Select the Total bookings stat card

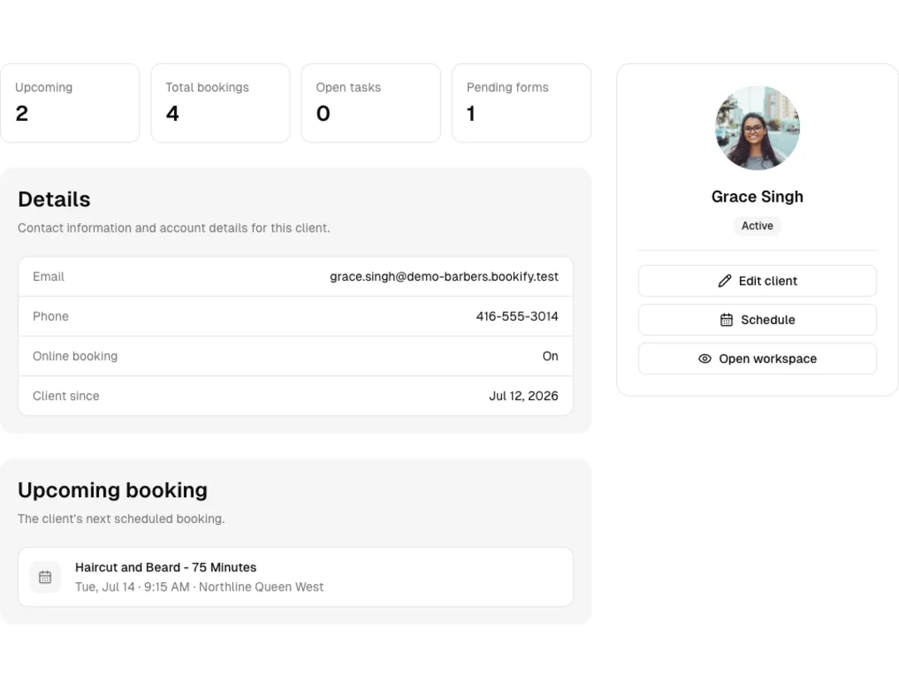220,102
